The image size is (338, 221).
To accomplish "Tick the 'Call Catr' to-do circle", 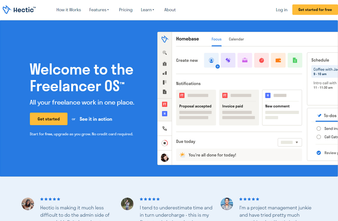I will 319,137.
